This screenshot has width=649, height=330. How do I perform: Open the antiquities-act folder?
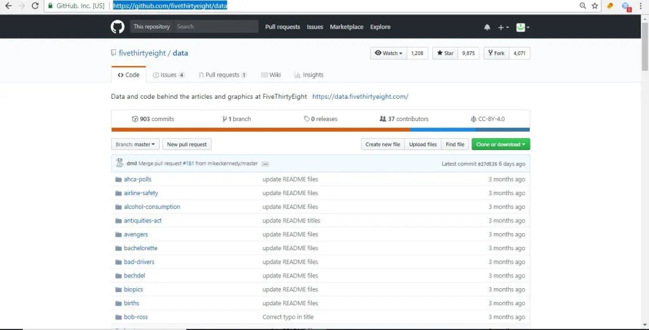[143, 221]
